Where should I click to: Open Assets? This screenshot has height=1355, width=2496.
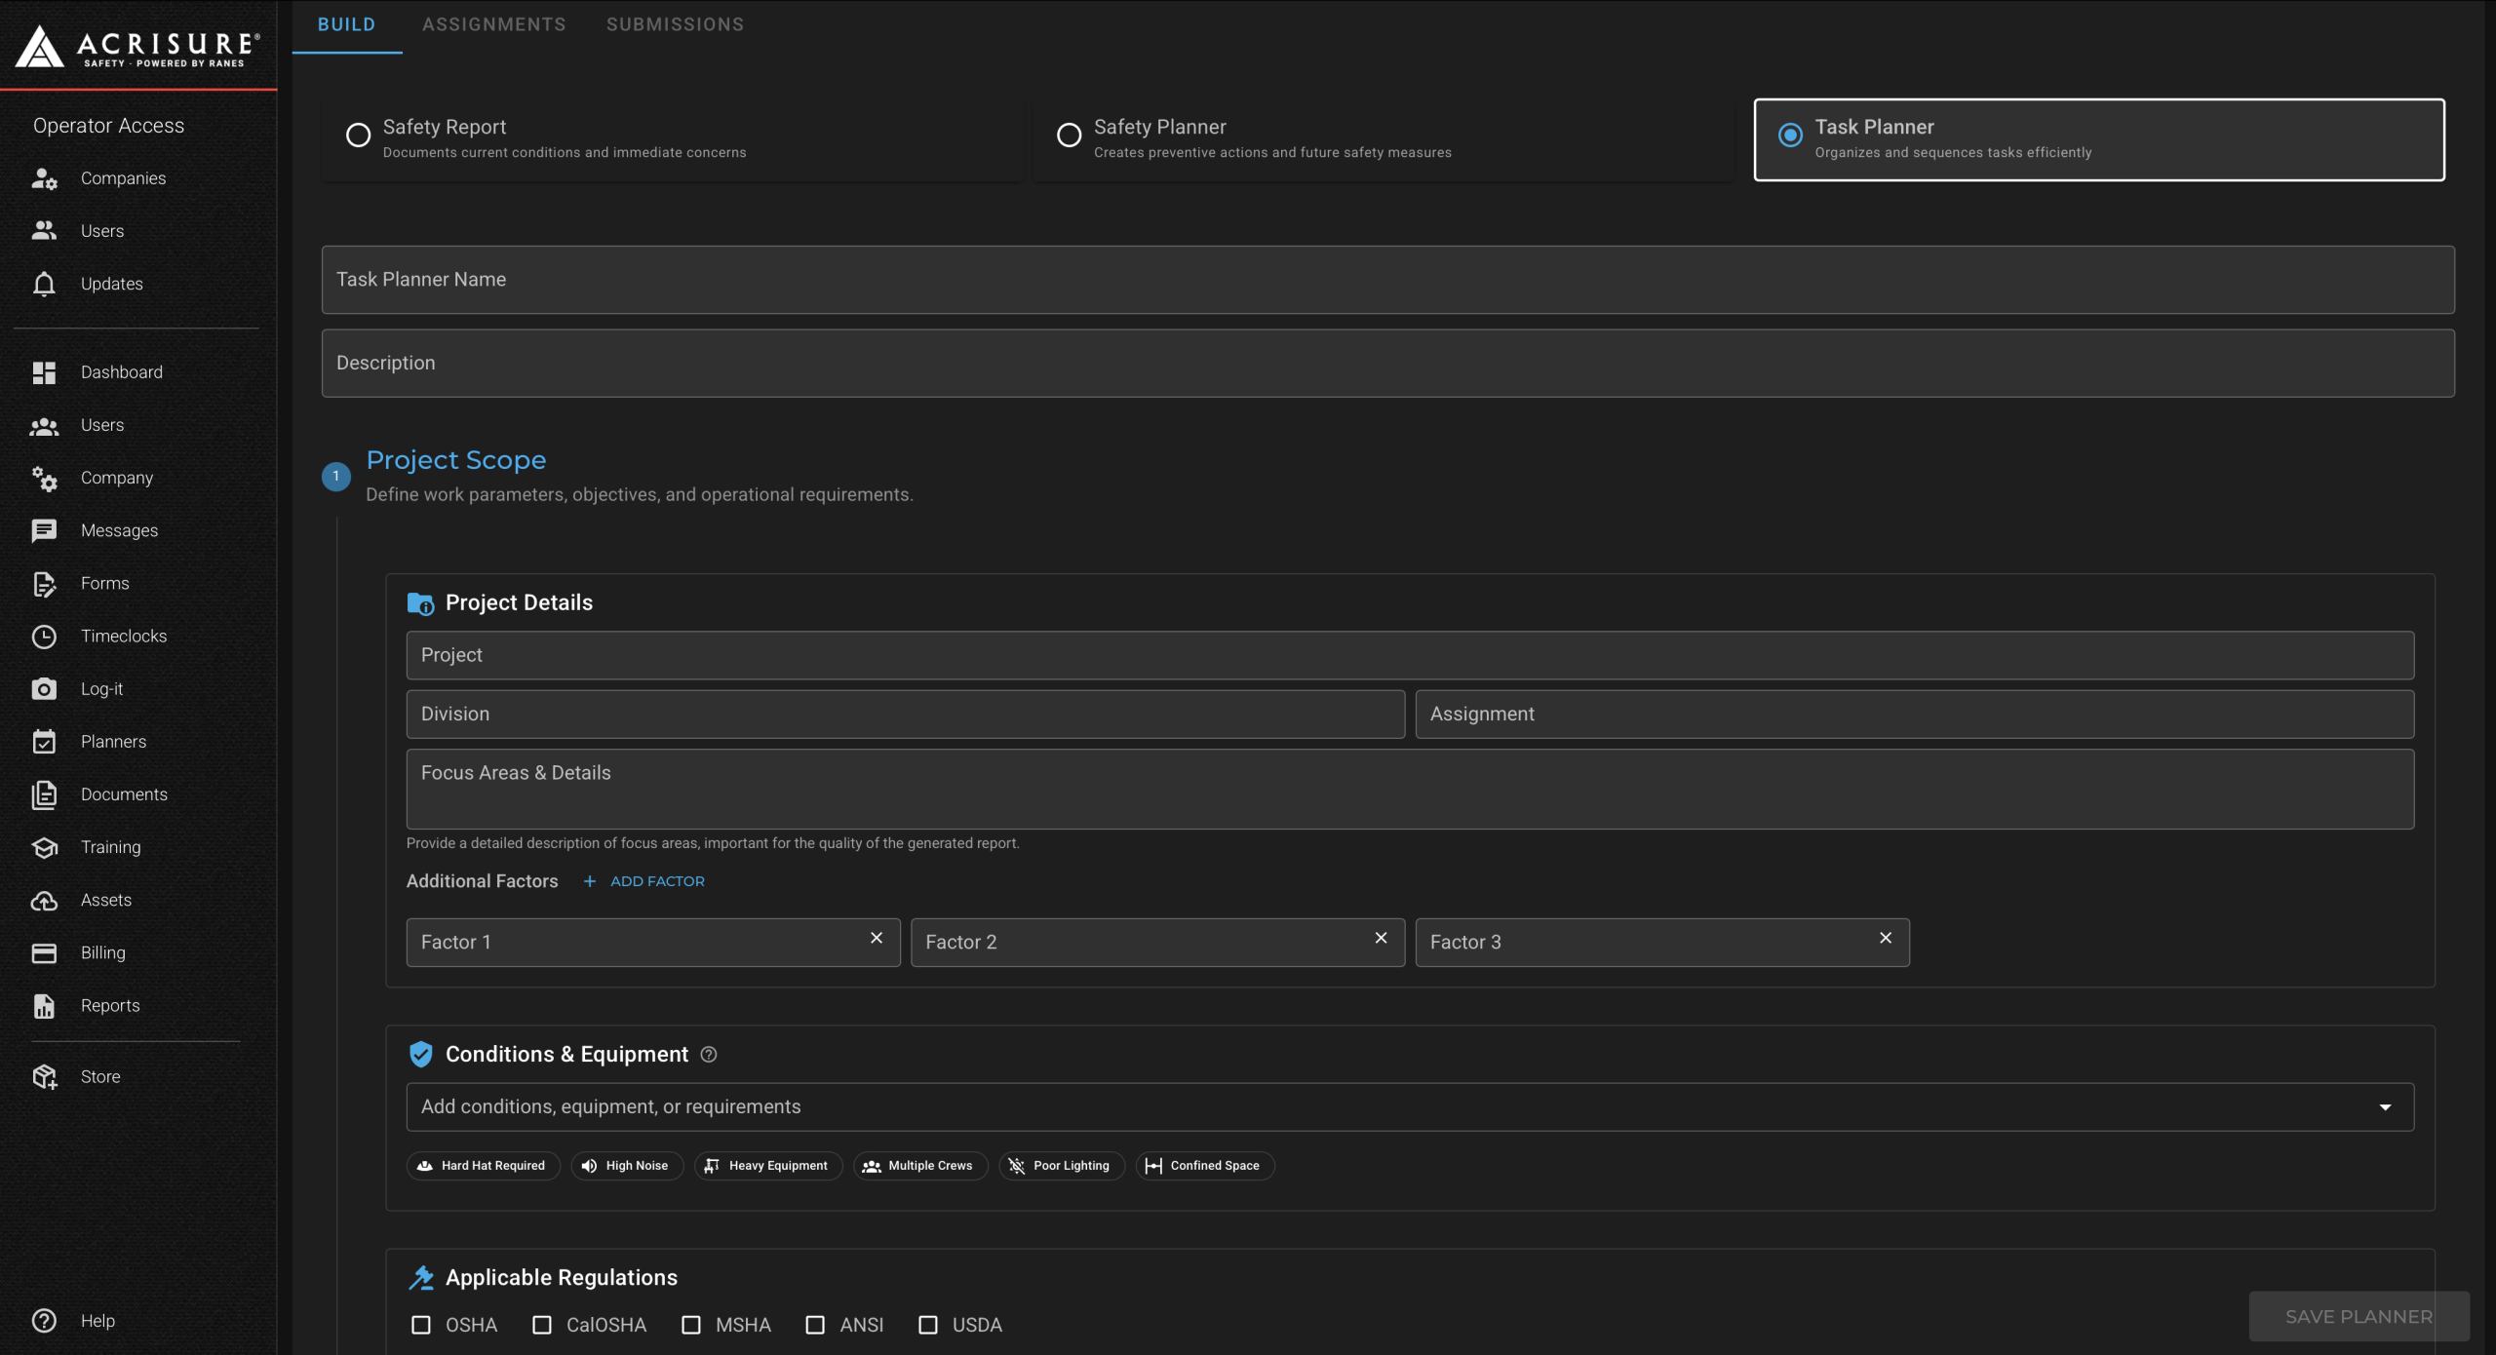[x=105, y=900]
